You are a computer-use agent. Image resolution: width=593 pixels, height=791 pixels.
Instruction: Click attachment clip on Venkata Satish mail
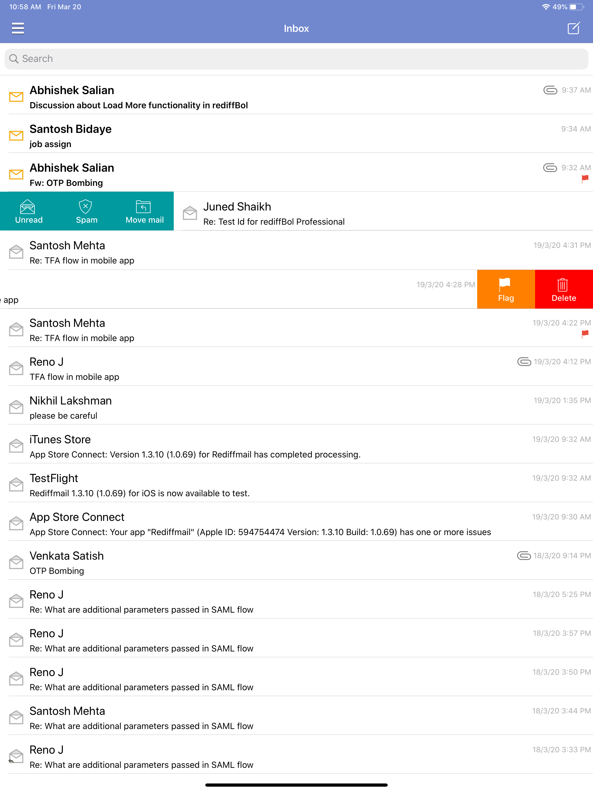[x=524, y=556]
